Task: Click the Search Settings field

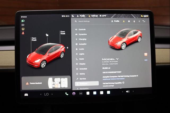Action: click(84, 21)
